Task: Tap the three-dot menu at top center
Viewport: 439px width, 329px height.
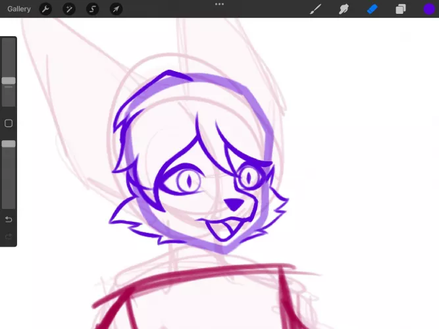Action: click(x=219, y=4)
